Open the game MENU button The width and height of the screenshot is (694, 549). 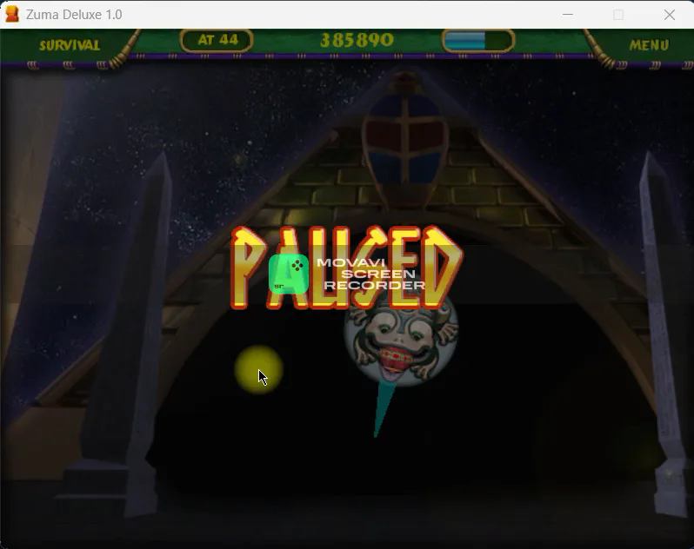[649, 45]
